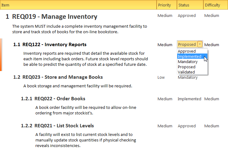Select Approved from the status dropdown list
228x151 pixels.
(x=187, y=51)
